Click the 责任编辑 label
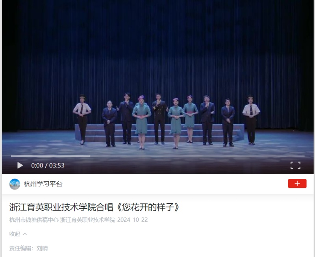 (x=20, y=248)
